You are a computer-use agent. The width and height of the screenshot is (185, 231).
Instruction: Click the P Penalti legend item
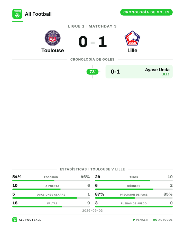point(141,220)
